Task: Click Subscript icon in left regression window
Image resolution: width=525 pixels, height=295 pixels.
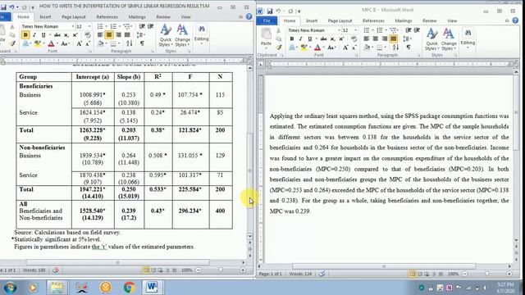Action: [x=66, y=35]
